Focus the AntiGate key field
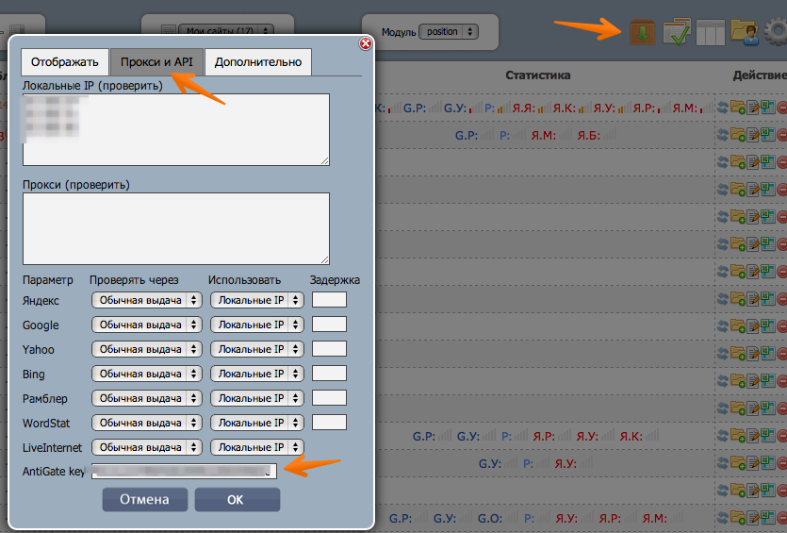 (184, 472)
